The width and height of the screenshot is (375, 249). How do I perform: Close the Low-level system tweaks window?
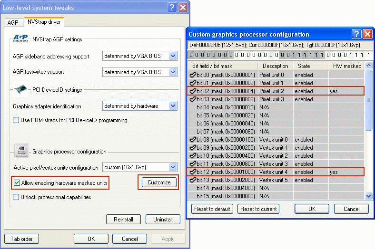coord(183,8)
